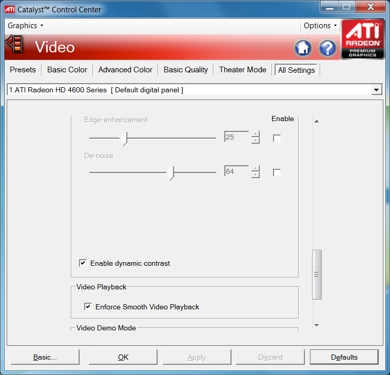Click the settings panel scroll down arrow
The height and width of the screenshot is (375, 390).
point(317,325)
